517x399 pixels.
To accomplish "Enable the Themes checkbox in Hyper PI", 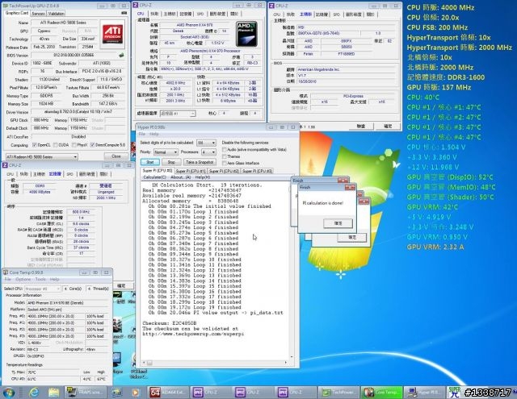I will tap(225, 156).
